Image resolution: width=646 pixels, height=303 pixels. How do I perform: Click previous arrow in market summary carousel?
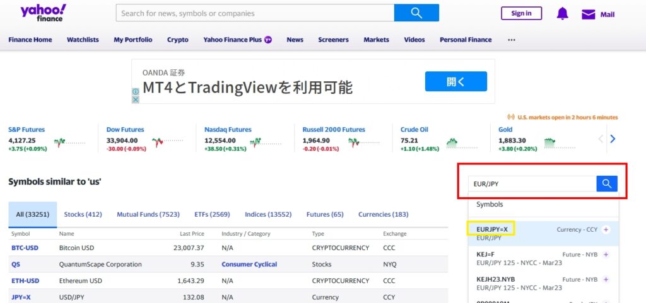point(601,139)
